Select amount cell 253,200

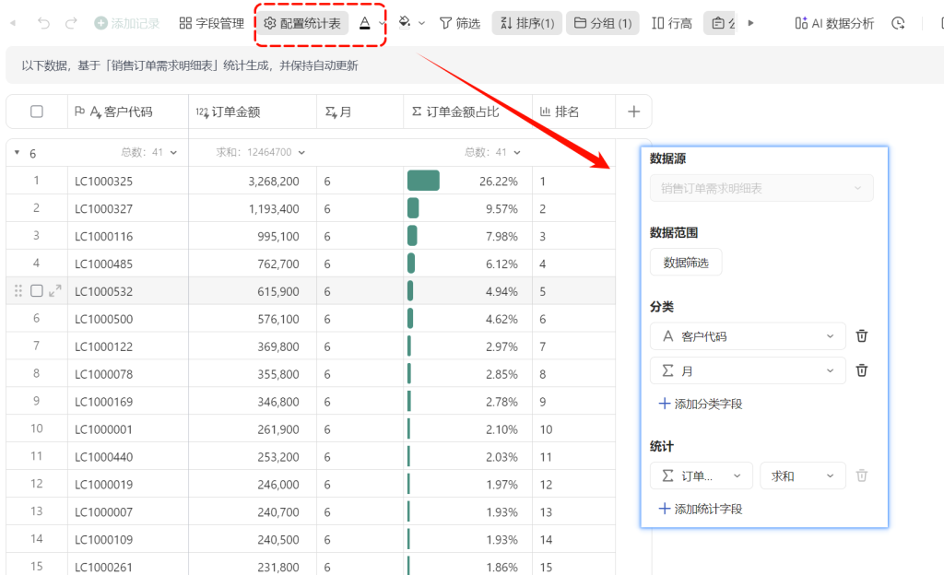(x=253, y=457)
